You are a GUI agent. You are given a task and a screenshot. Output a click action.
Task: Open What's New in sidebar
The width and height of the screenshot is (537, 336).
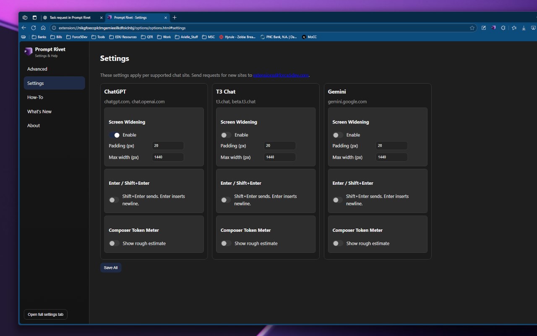tap(54, 111)
